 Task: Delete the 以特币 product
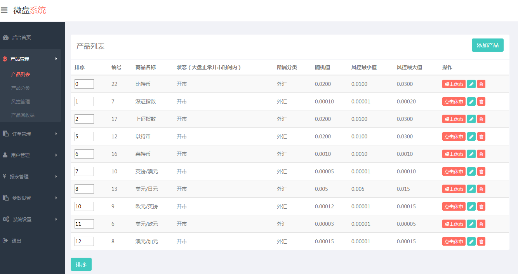[481, 136]
